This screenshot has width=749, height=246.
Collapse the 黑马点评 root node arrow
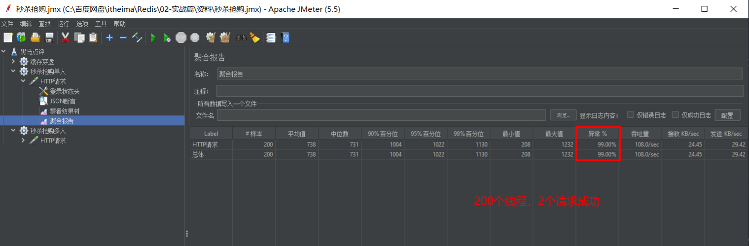[3, 52]
